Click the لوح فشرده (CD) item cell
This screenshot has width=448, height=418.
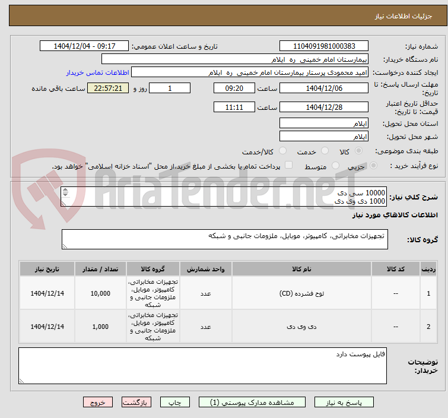tap(301, 293)
